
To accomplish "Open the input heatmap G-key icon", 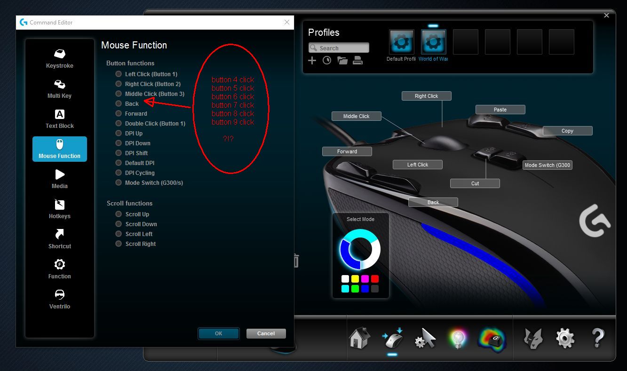I will (491, 338).
